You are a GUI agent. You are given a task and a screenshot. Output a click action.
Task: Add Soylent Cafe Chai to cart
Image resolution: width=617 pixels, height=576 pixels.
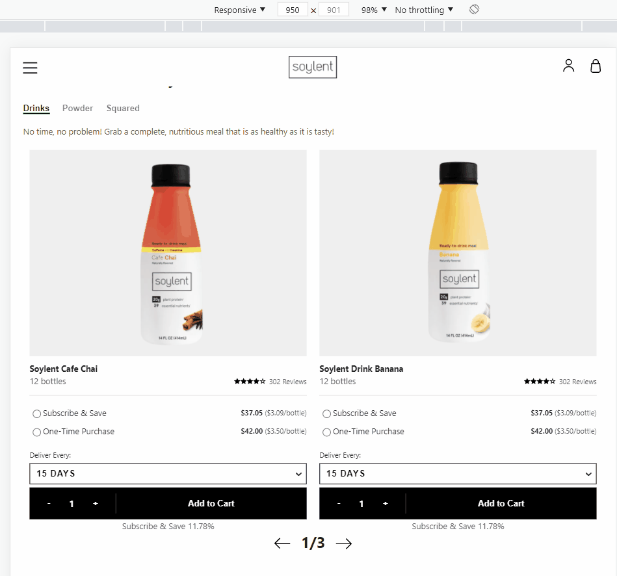pos(211,503)
